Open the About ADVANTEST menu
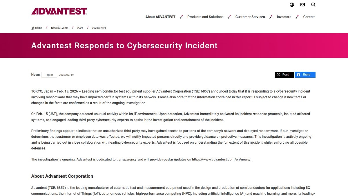This screenshot has width=348, height=196. click(x=160, y=17)
